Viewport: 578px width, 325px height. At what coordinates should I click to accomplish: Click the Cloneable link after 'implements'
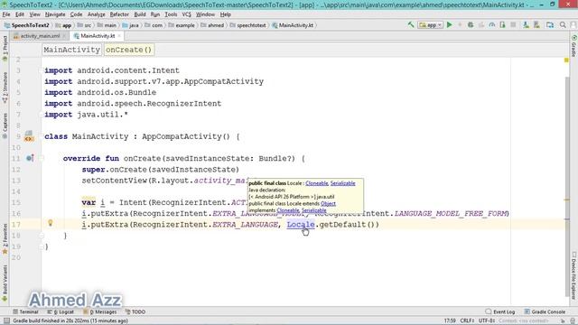pos(288,210)
